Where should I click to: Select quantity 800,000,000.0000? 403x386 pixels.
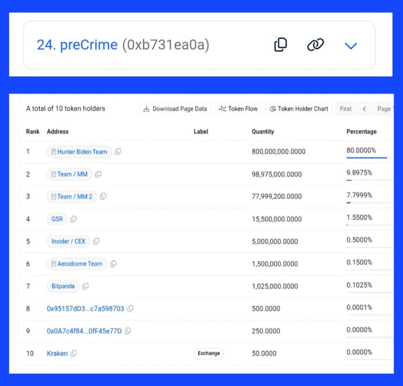coord(279,152)
